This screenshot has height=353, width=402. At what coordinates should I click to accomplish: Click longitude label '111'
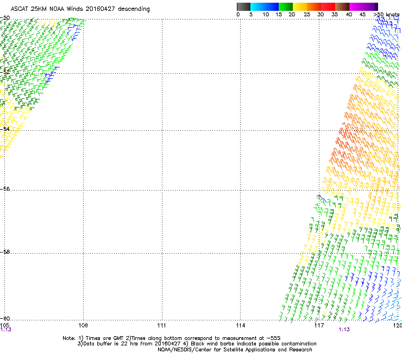click(161, 325)
